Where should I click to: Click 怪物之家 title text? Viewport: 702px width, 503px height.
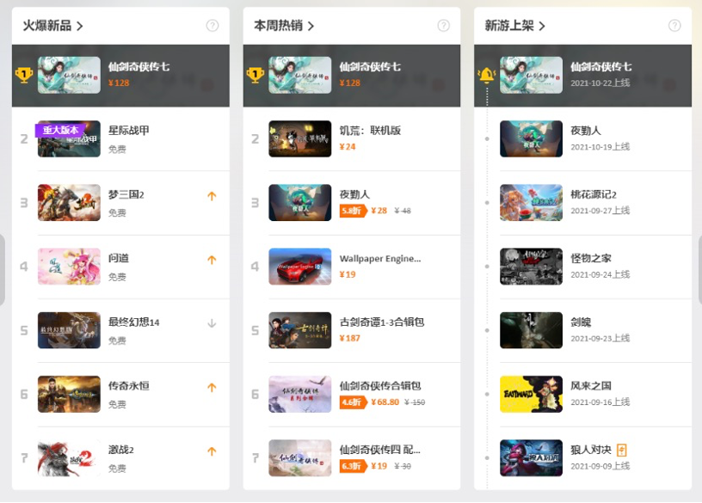[591, 258]
